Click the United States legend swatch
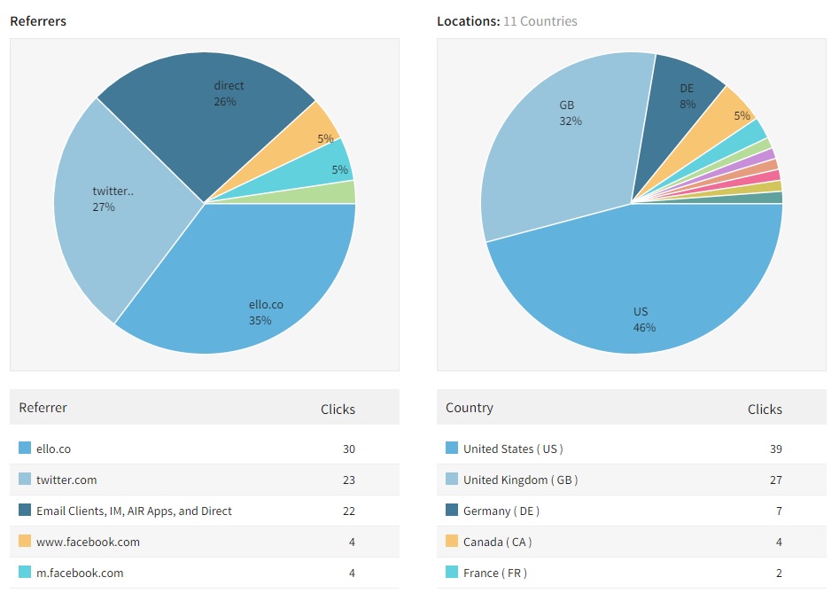The height and width of the screenshot is (593, 839). click(x=452, y=448)
